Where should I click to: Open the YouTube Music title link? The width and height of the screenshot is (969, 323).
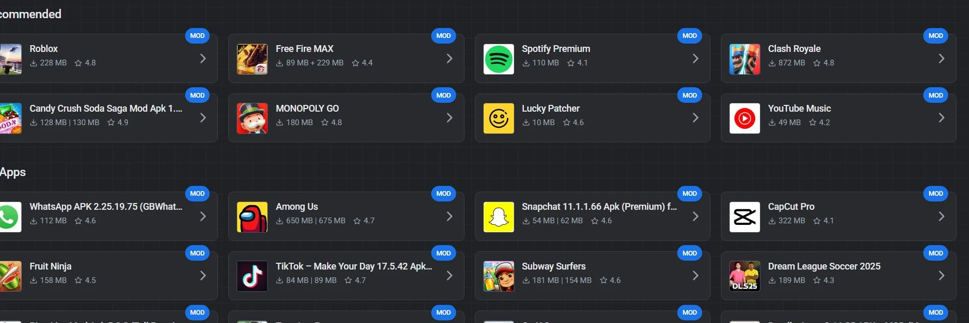point(799,109)
